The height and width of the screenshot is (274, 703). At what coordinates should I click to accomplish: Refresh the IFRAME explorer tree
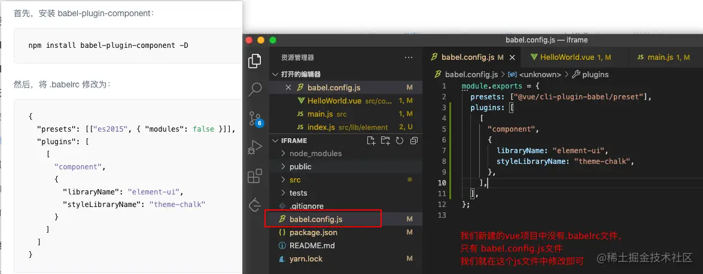(x=400, y=141)
